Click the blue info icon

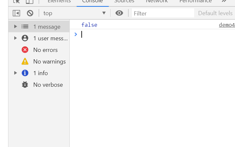(25, 73)
